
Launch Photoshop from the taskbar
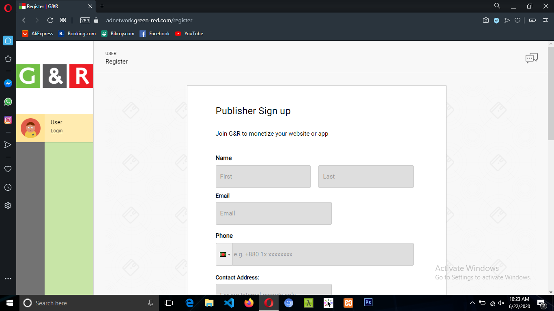[368, 302]
